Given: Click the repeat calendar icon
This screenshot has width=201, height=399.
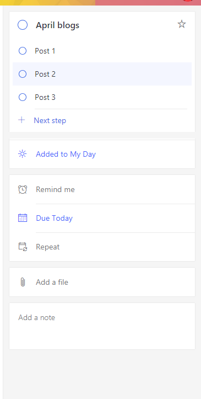Looking at the screenshot, I should pyautogui.click(x=23, y=247).
